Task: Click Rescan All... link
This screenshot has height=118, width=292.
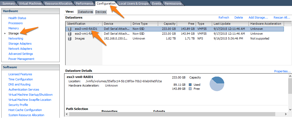Action: (x=282, y=17)
